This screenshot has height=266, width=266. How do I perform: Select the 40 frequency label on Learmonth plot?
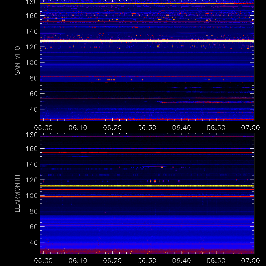(x=34, y=242)
